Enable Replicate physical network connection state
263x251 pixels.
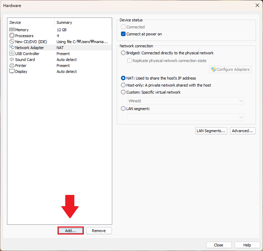[129, 61]
